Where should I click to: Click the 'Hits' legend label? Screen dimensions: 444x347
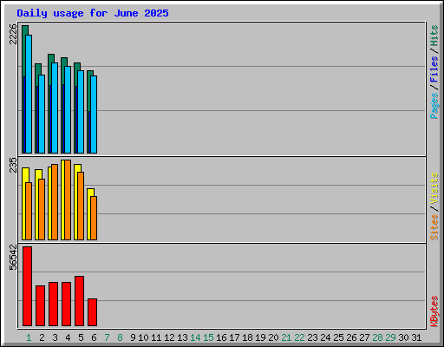click(434, 36)
